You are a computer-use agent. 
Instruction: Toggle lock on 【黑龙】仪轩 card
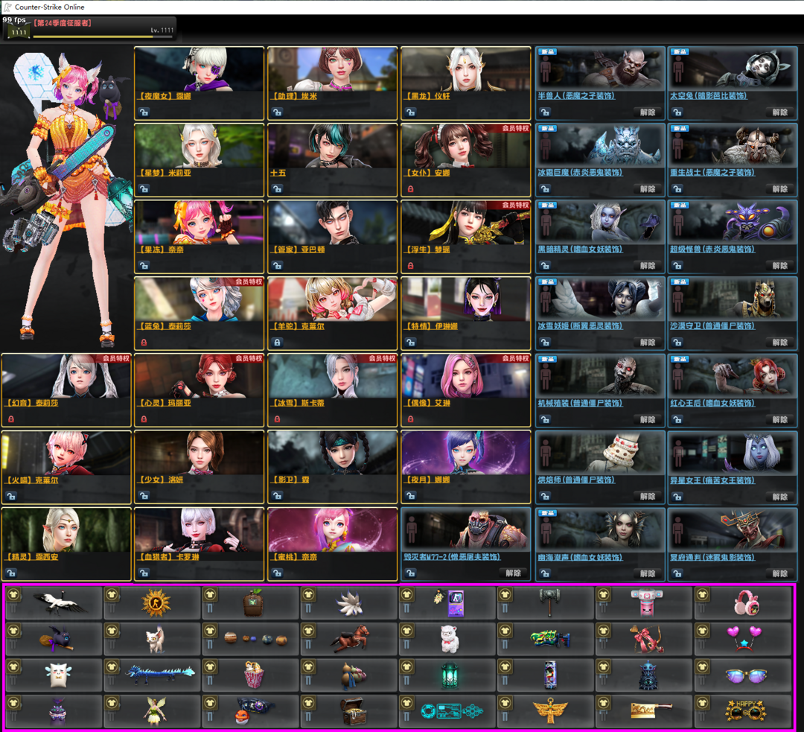411,112
